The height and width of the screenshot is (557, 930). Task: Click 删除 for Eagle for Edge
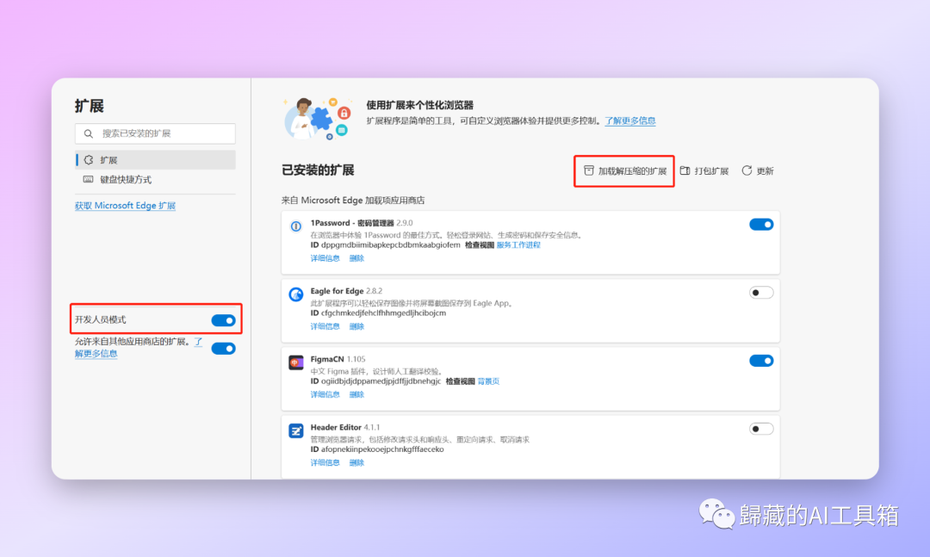[x=356, y=327]
